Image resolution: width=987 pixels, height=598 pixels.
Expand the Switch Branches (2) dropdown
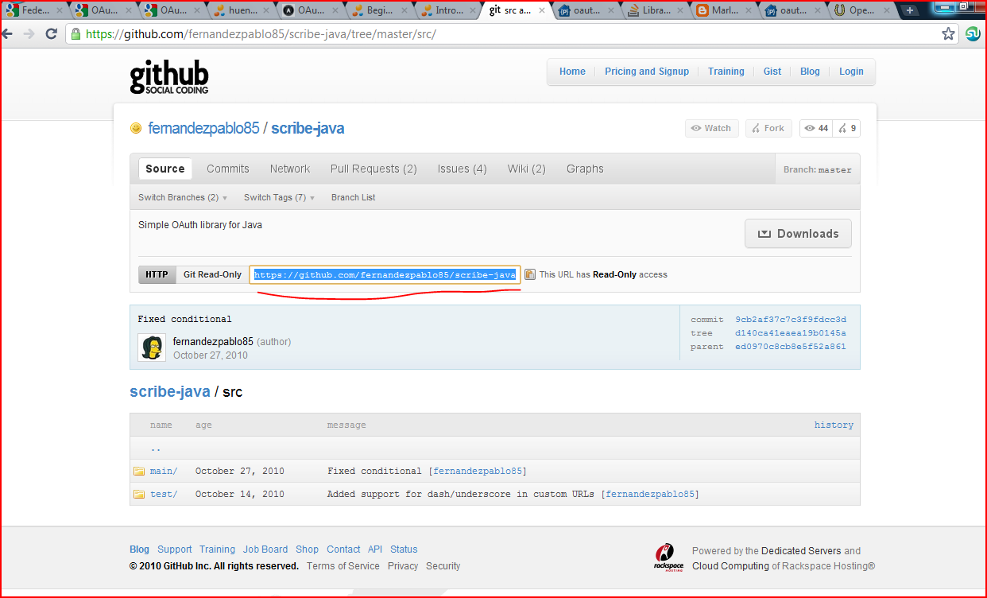tap(183, 197)
